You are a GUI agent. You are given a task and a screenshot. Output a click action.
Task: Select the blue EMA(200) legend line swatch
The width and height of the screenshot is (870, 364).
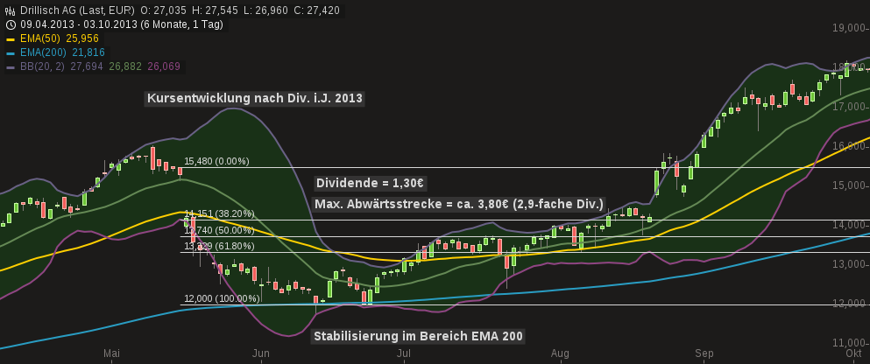[x=11, y=52]
